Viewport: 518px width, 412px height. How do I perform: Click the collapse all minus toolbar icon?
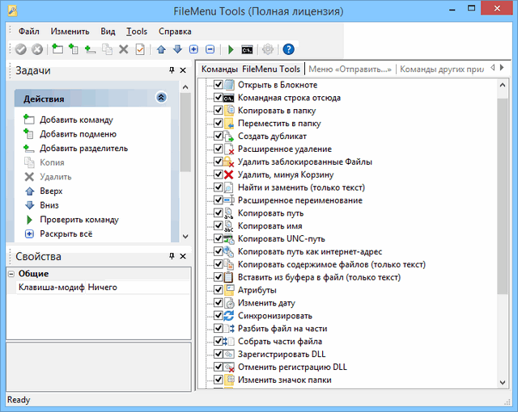210,49
